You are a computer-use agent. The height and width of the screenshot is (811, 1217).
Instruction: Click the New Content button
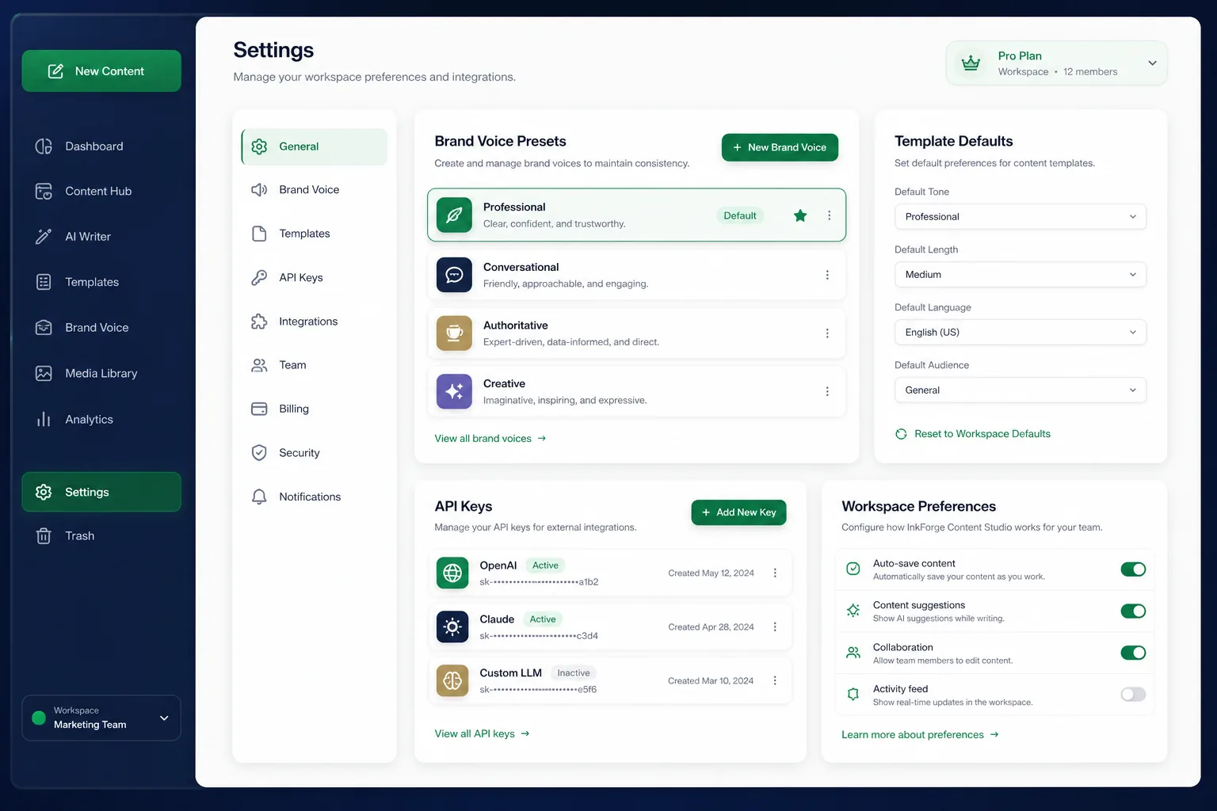click(101, 71)
